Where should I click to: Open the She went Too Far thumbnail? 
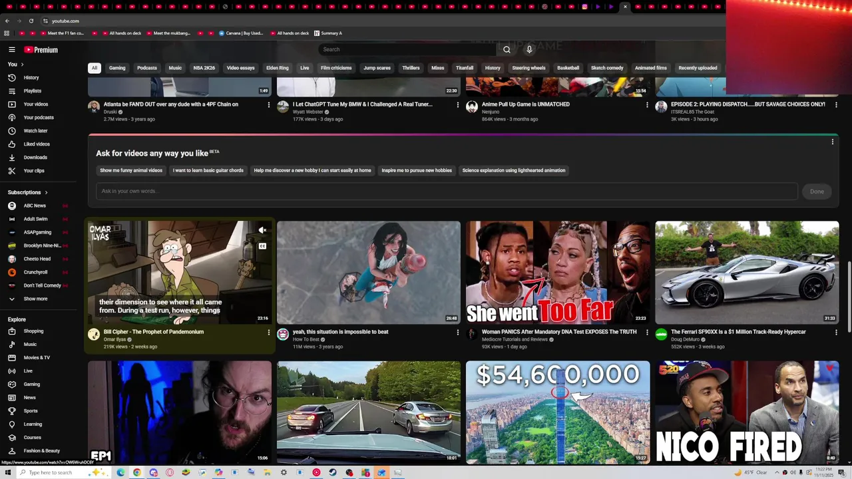click(558, 273)
